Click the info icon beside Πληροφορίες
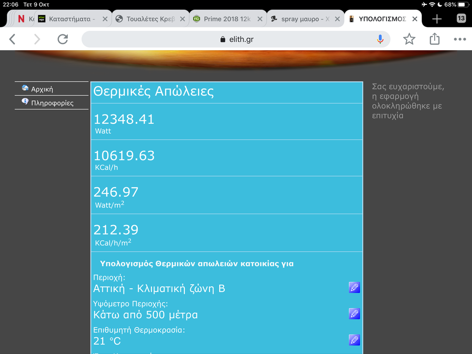 coord(25,101)
